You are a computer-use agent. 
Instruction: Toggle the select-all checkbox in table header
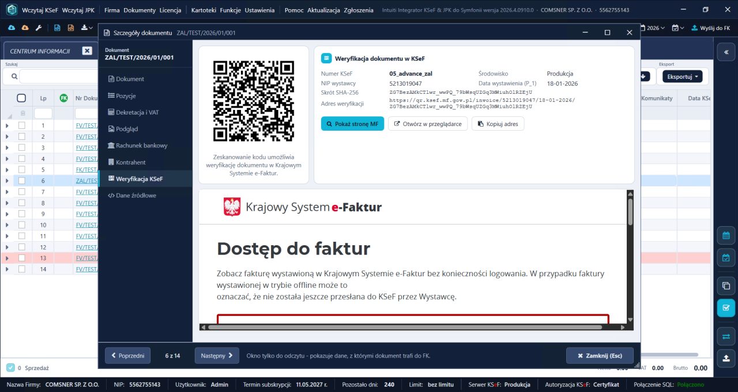coord(21,98)
